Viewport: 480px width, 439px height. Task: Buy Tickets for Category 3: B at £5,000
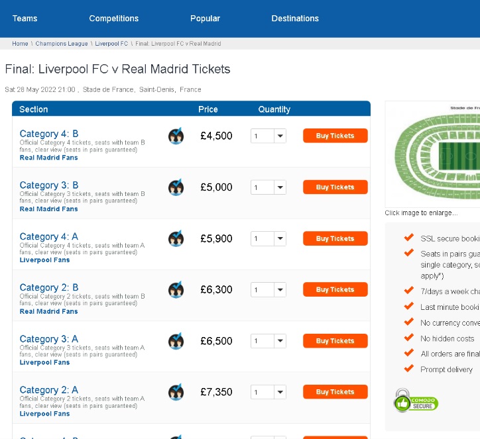coord(335,187)
